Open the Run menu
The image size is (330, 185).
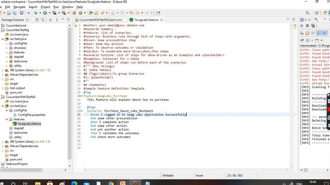tap(56, 7)
